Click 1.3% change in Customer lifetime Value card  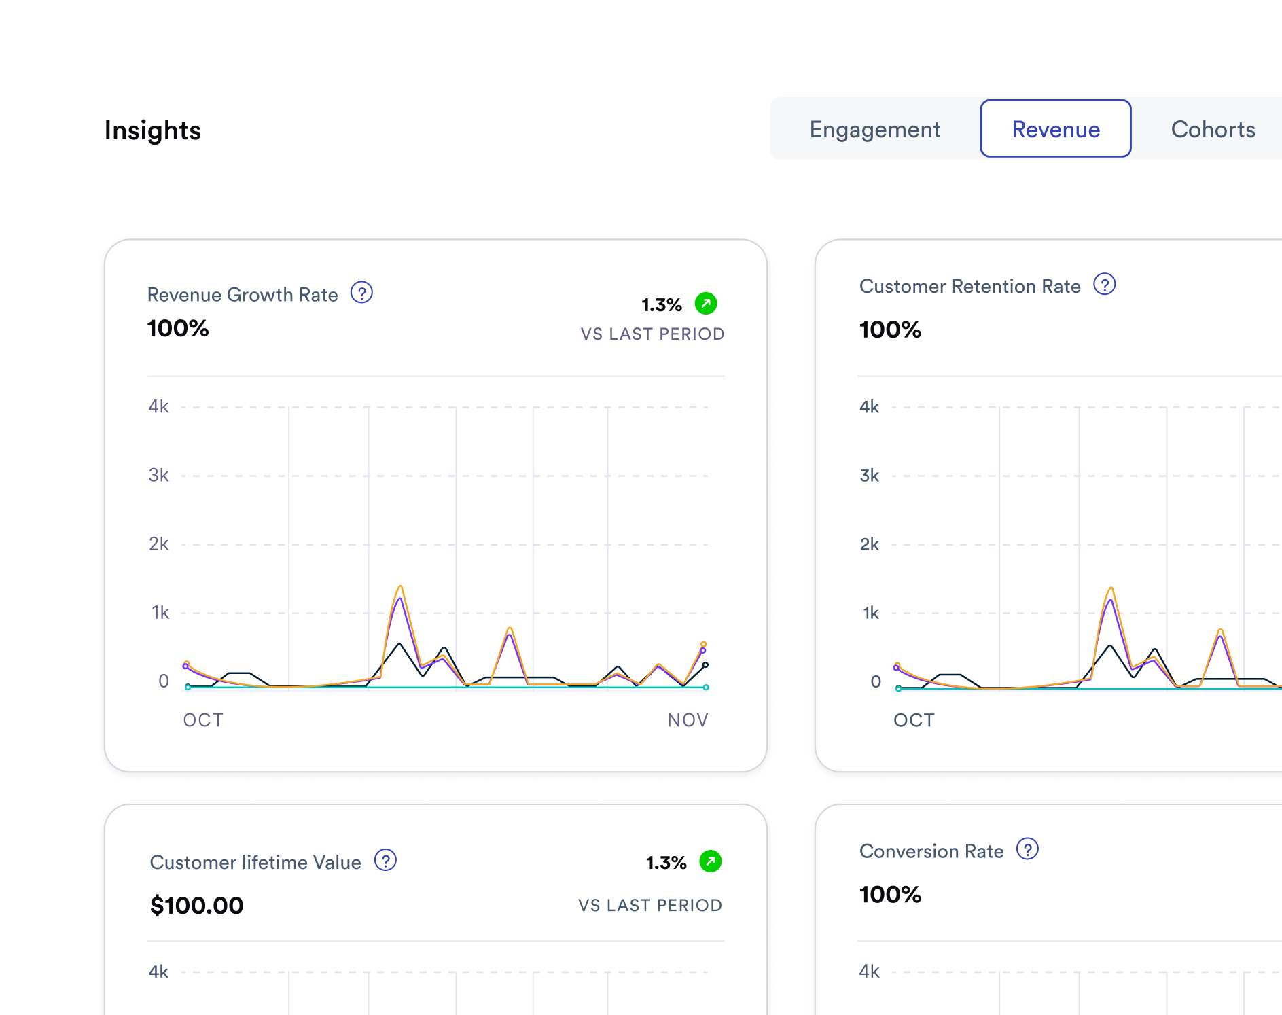pos(666,863)
